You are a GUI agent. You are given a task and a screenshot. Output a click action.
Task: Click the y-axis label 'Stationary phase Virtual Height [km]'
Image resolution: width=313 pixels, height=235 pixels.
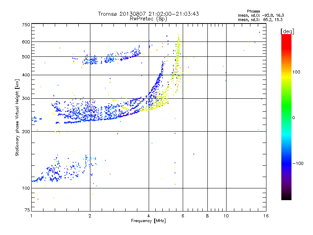click(17, 117)
